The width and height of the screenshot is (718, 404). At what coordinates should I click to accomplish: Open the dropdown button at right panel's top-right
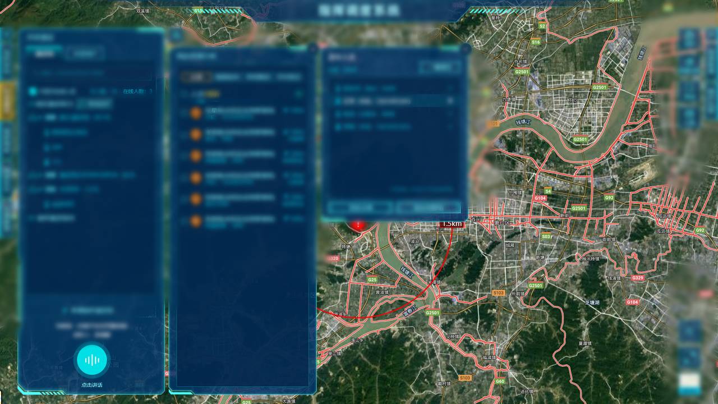(440, 67)
